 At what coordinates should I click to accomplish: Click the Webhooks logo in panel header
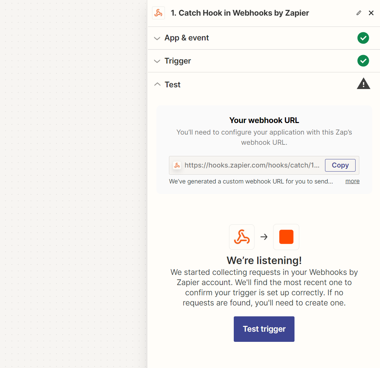[158, 13]
